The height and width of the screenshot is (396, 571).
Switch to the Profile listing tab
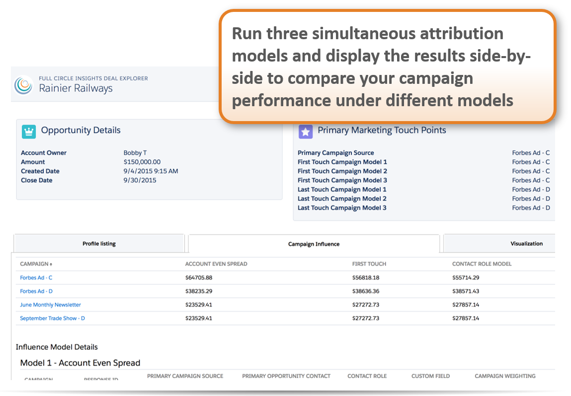(99, 243)
